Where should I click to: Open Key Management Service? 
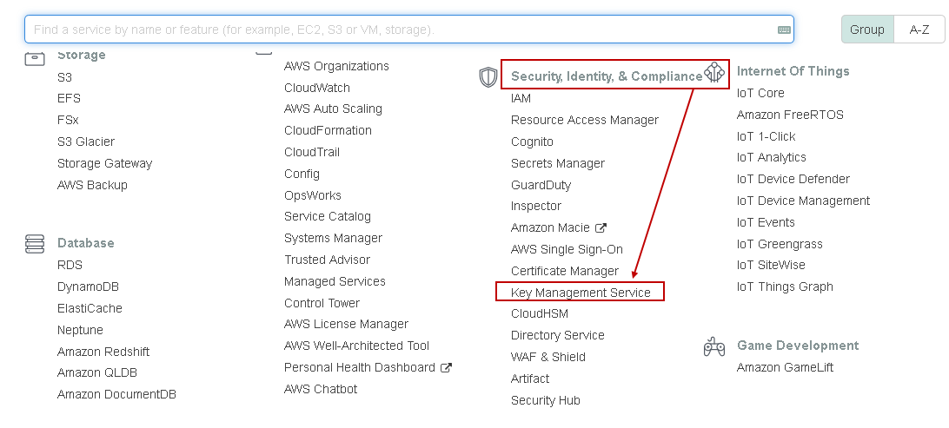581,293
